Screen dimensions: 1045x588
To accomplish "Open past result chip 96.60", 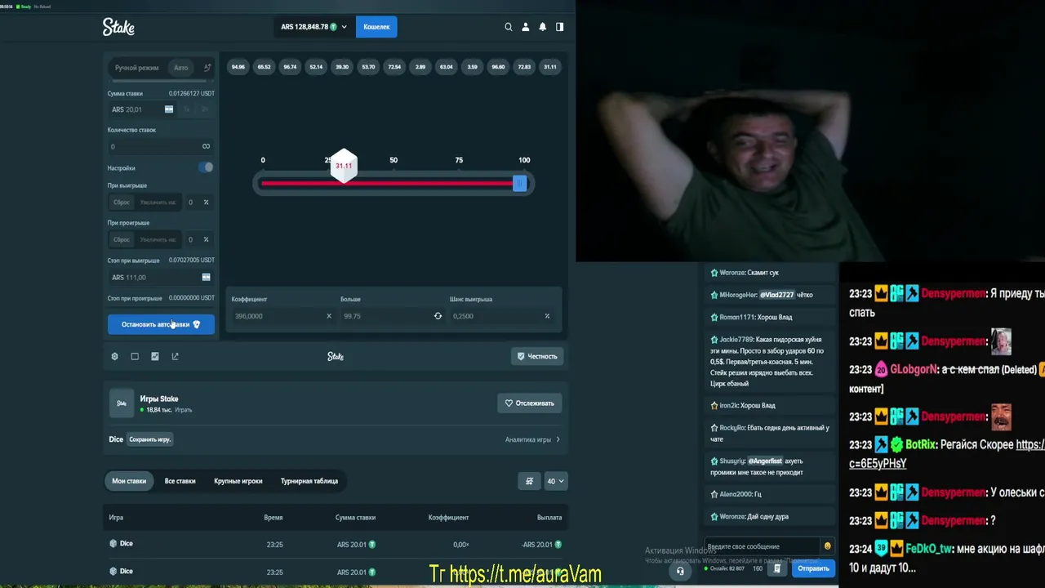I will 498,67.
